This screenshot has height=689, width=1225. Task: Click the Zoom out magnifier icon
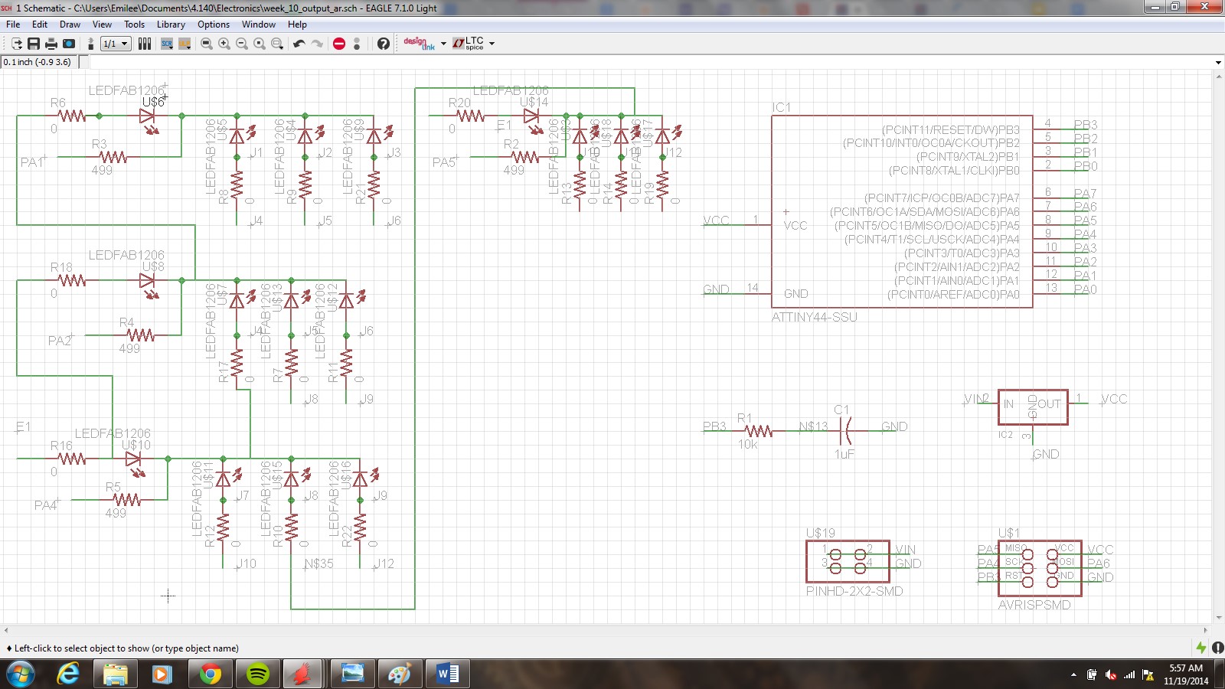(x=242, y=44)
